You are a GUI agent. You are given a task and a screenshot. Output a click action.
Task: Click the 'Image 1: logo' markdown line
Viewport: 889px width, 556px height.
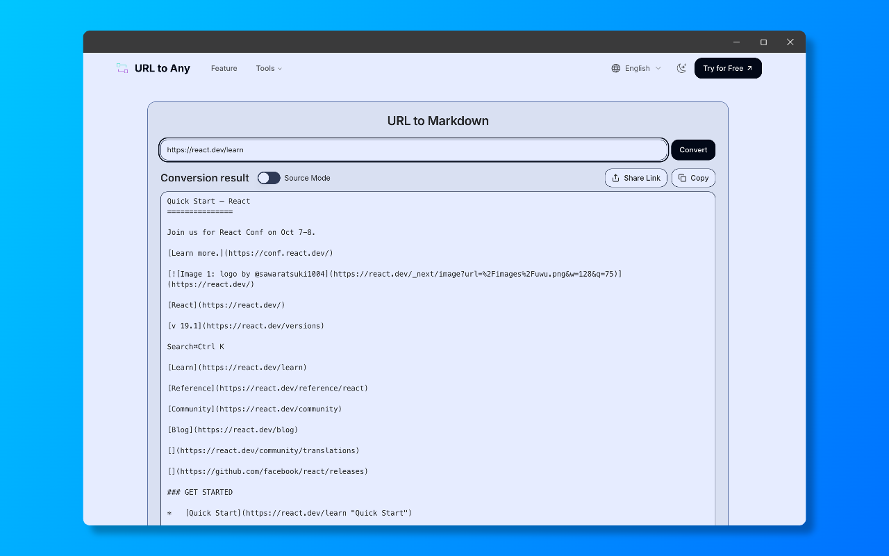point(394,279)
